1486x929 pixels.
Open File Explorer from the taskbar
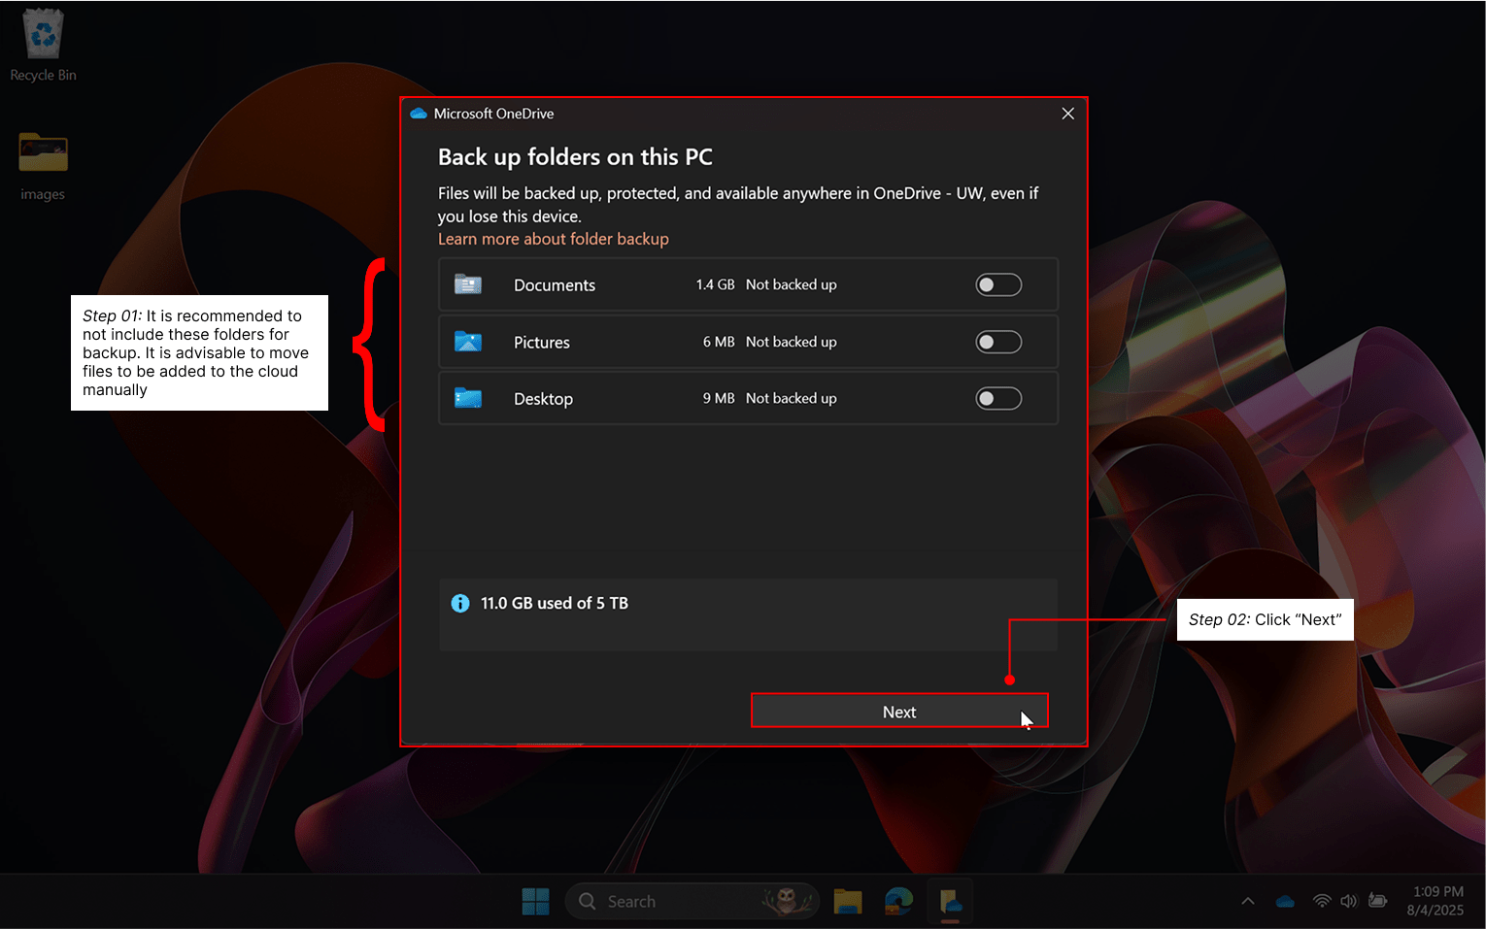tap(848, 902)
